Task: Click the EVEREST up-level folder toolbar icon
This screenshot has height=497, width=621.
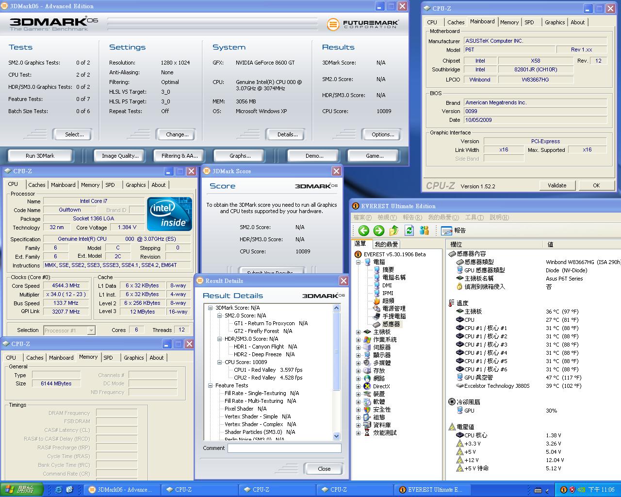Action: pyautogui.click(x=394, y=231)
